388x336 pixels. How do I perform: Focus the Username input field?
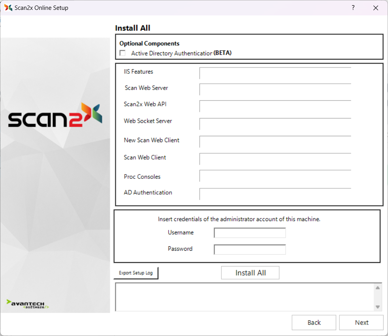(x=250, y=233)
